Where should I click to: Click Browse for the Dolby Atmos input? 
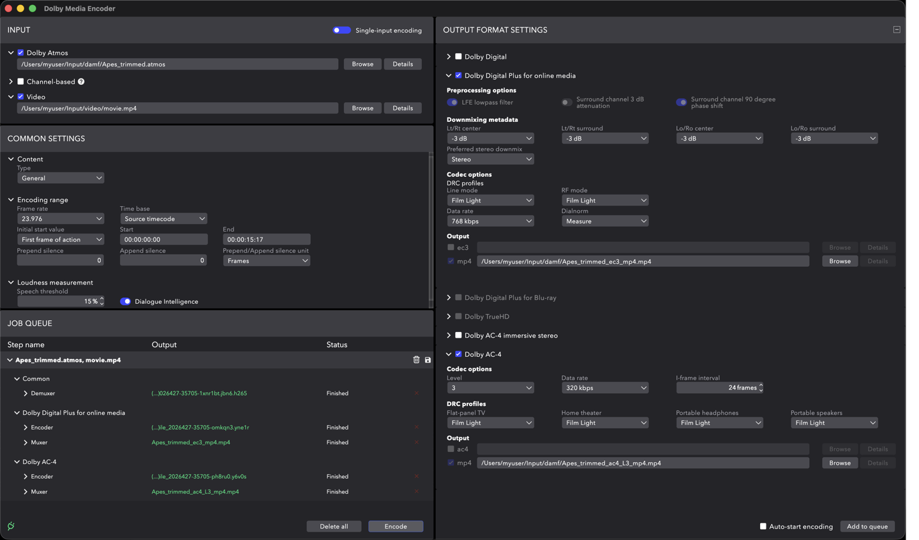362,64
